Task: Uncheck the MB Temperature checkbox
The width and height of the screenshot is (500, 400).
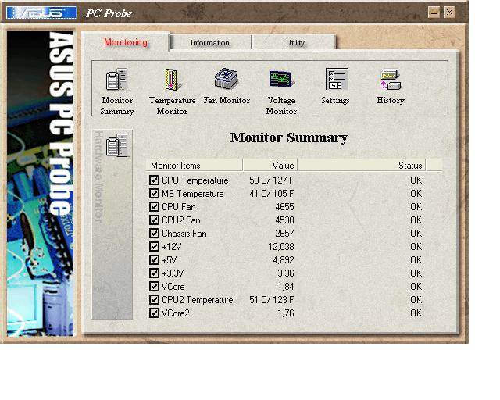Action: (154, 193)
